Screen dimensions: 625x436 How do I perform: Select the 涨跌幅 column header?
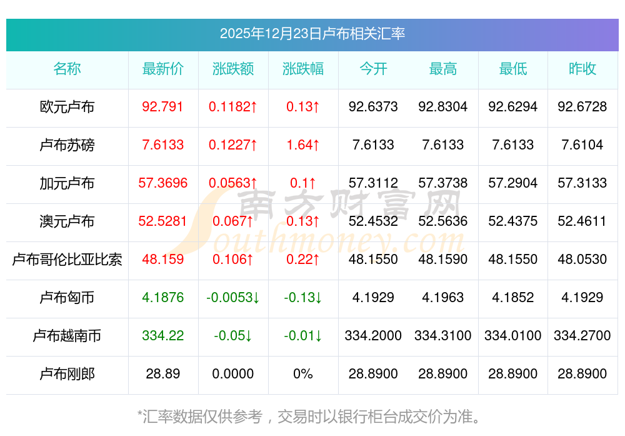(x=303, y=69)
